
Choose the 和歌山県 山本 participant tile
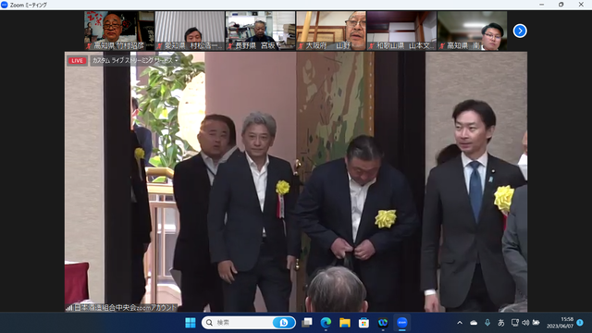click(401, 31)
